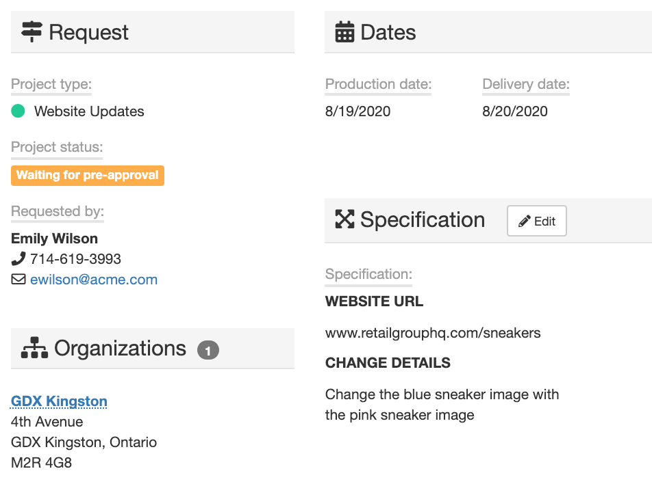Image resolution: width=652 pixels, height=484 pixels.
Task: Select the Delivery date 8/20/2020
Action: click(515, 110)
